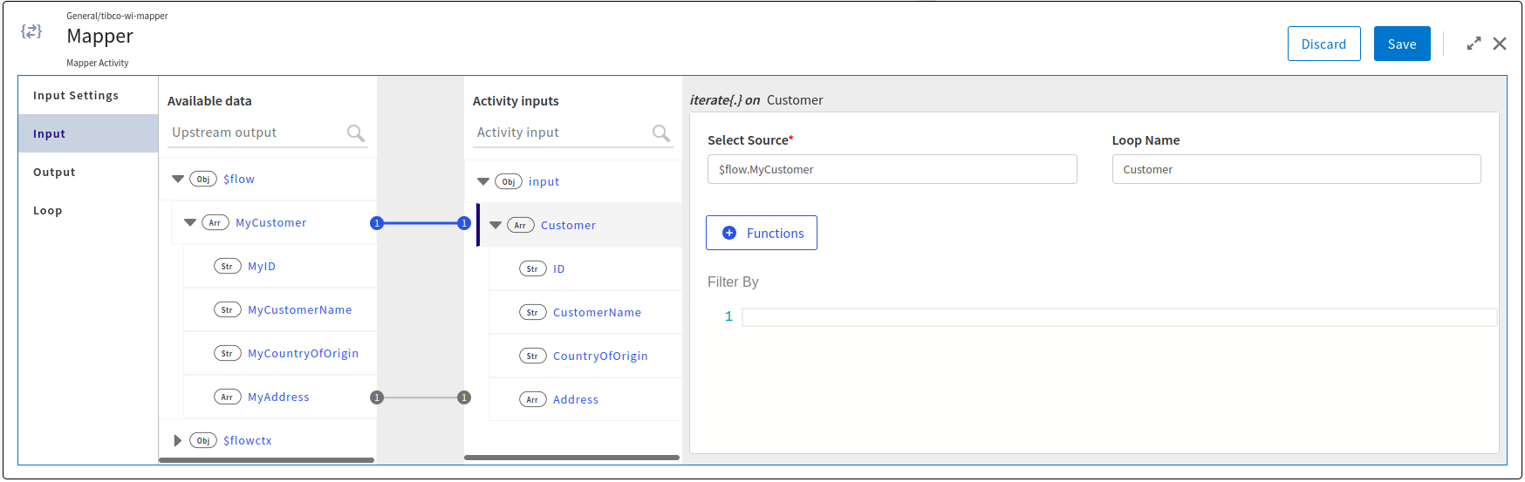
Task: Click the grey mapping connector node at MyAddress
Action: (377, 397)
